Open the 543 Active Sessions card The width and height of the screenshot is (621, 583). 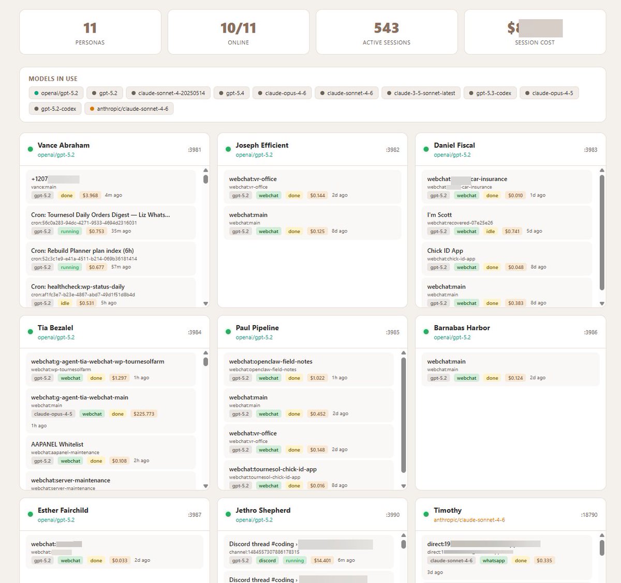click(x=387, y=32)
